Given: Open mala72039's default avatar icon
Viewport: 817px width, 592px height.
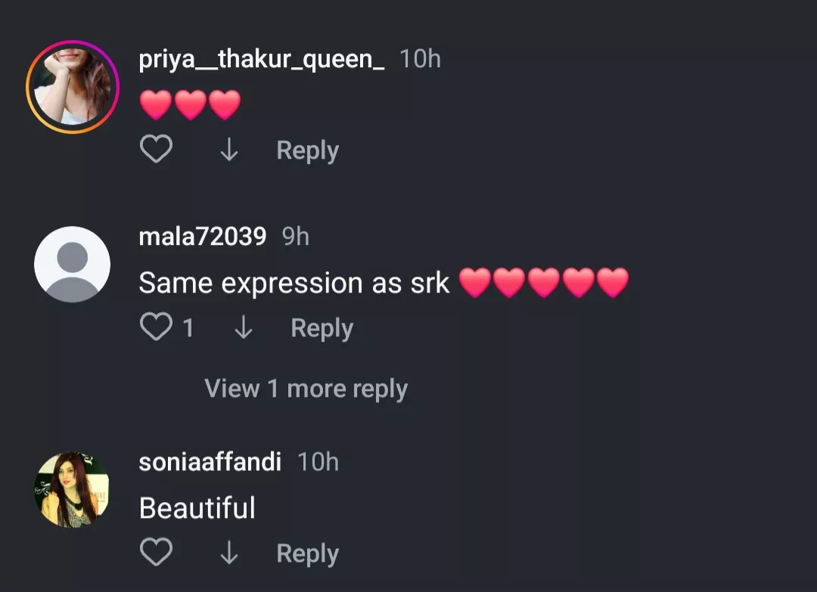Looking at the screenshot, I should (x=73, y=264).
